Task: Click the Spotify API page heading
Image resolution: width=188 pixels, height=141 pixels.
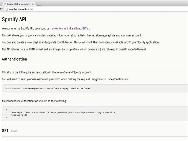Action: tap(14, 19)
